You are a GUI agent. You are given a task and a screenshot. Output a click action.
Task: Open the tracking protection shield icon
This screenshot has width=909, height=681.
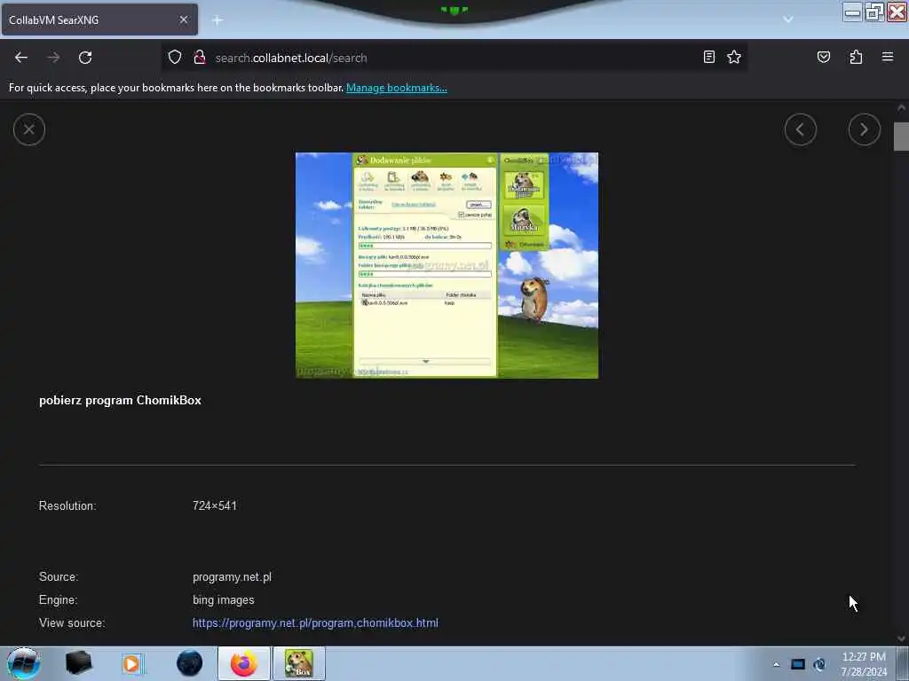[x=175, y=58]
